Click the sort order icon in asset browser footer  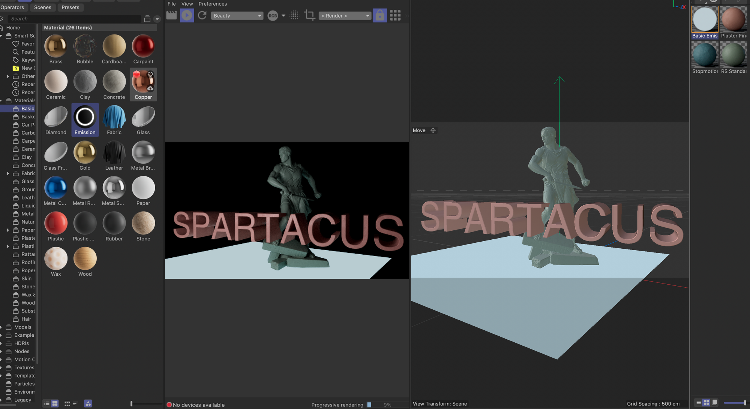click(x=75, y=403)
